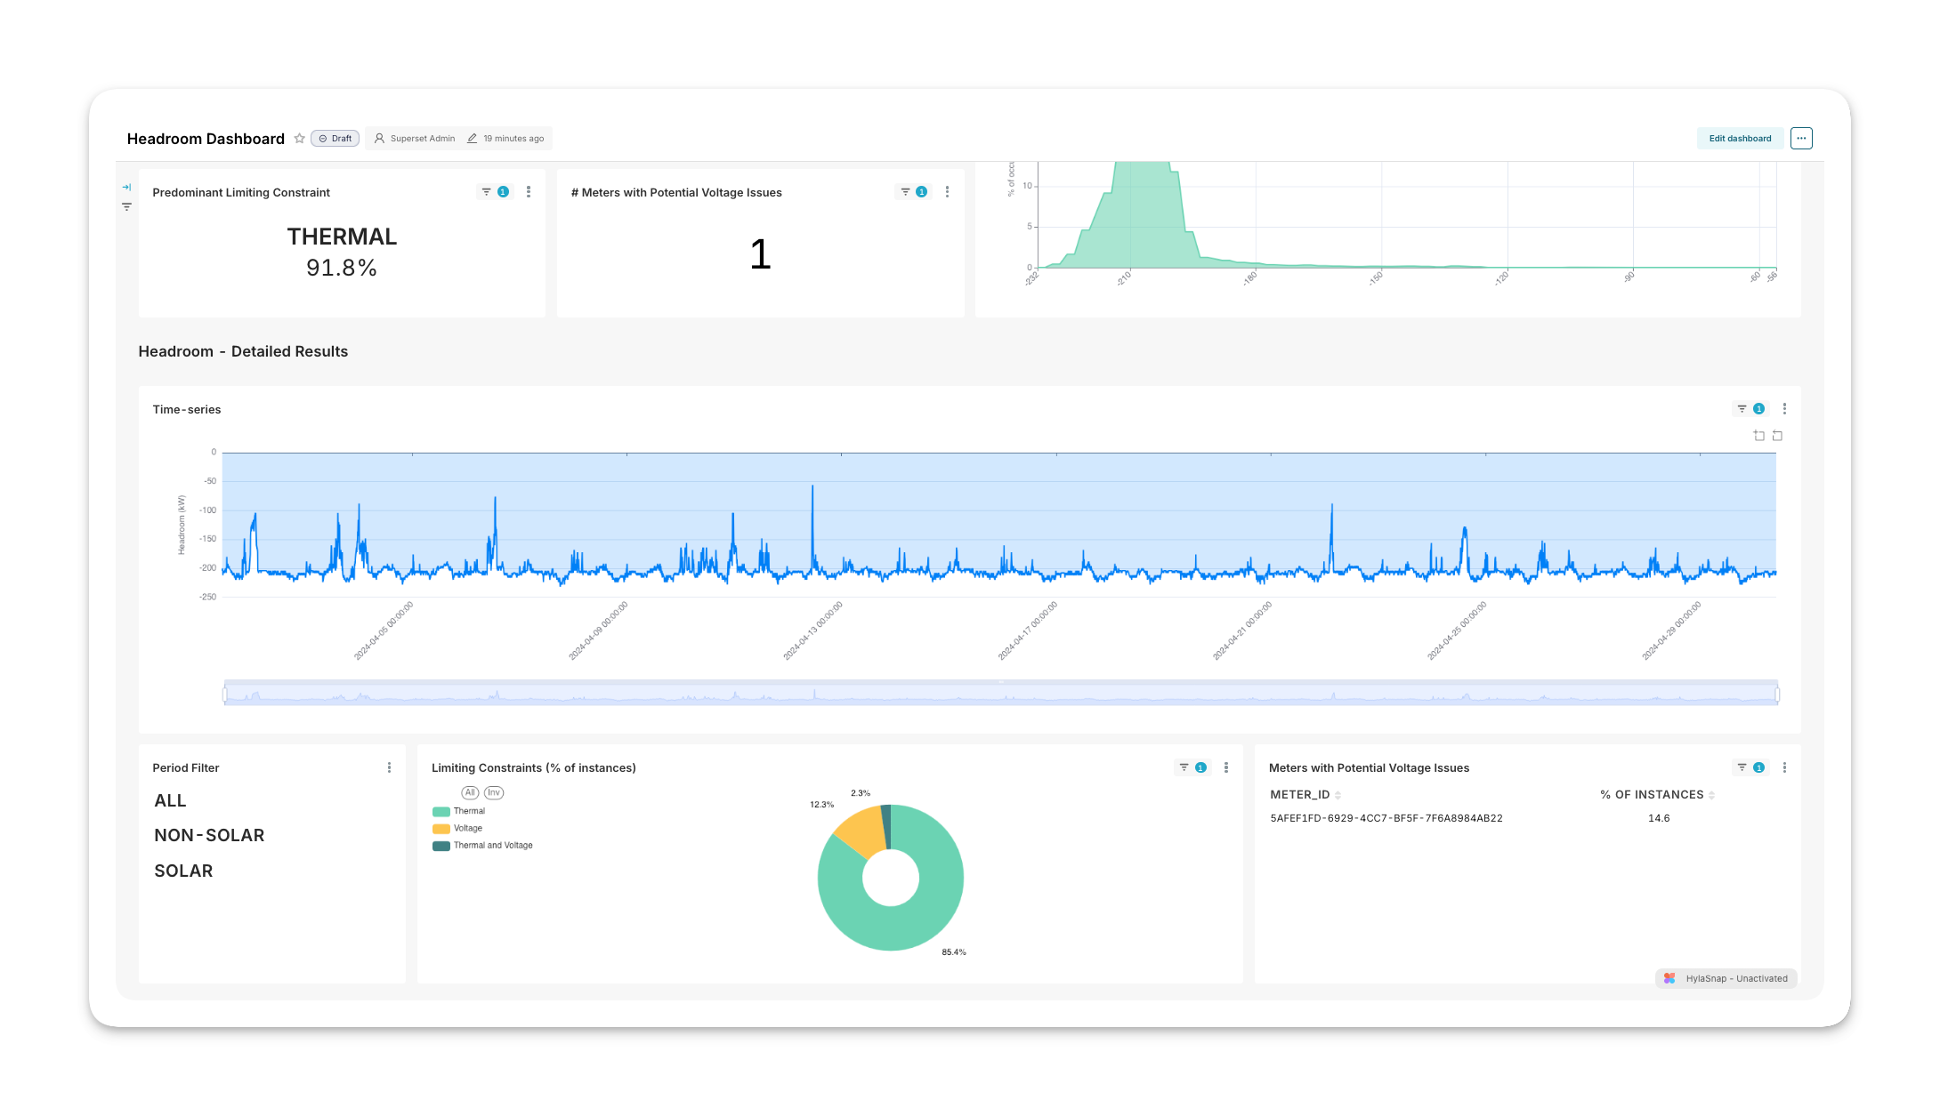Open kebab menu for voltage issues meters table
Viewport: 1940px width, 1116px height.
[x=1784, y=767]
